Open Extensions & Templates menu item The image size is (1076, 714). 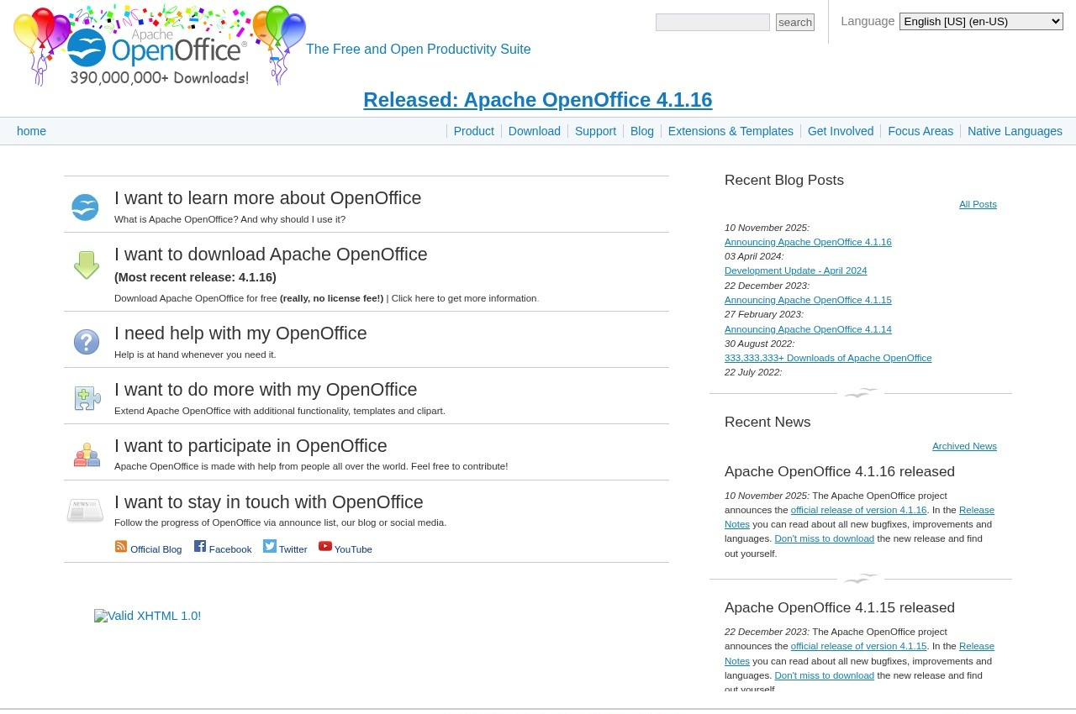click(731, 131)
